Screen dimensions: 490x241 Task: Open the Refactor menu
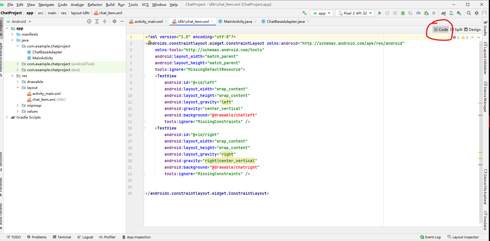95,4
